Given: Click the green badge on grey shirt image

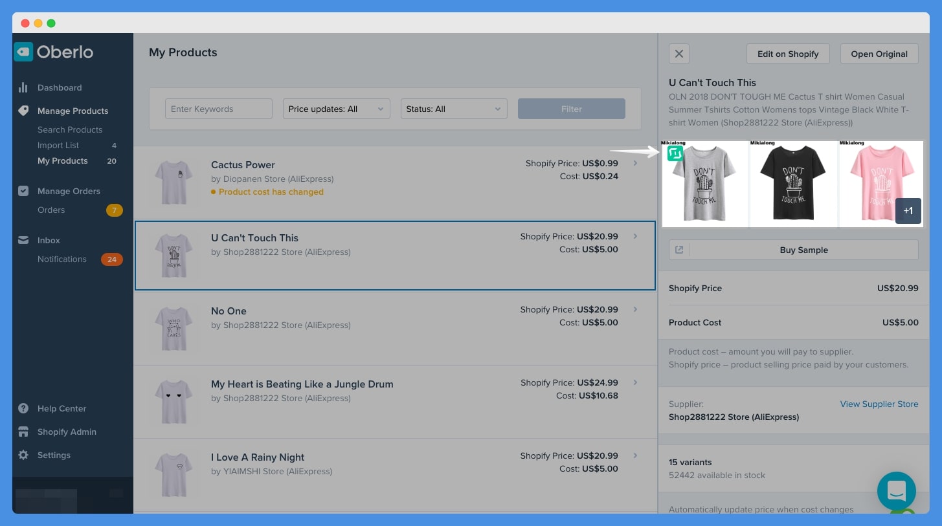Looking at the screenshot, I should [x=675, y=153].
